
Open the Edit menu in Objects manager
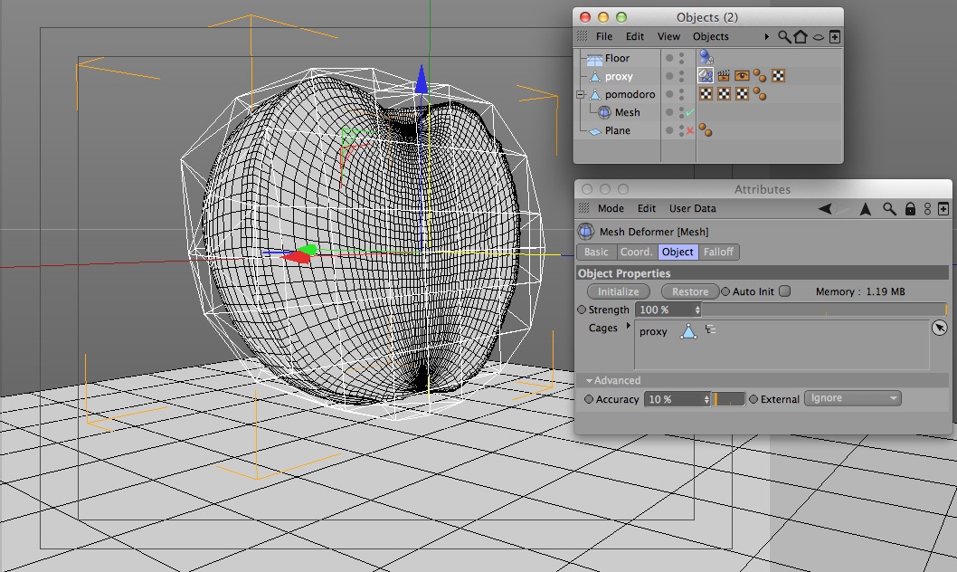(635, 36)
